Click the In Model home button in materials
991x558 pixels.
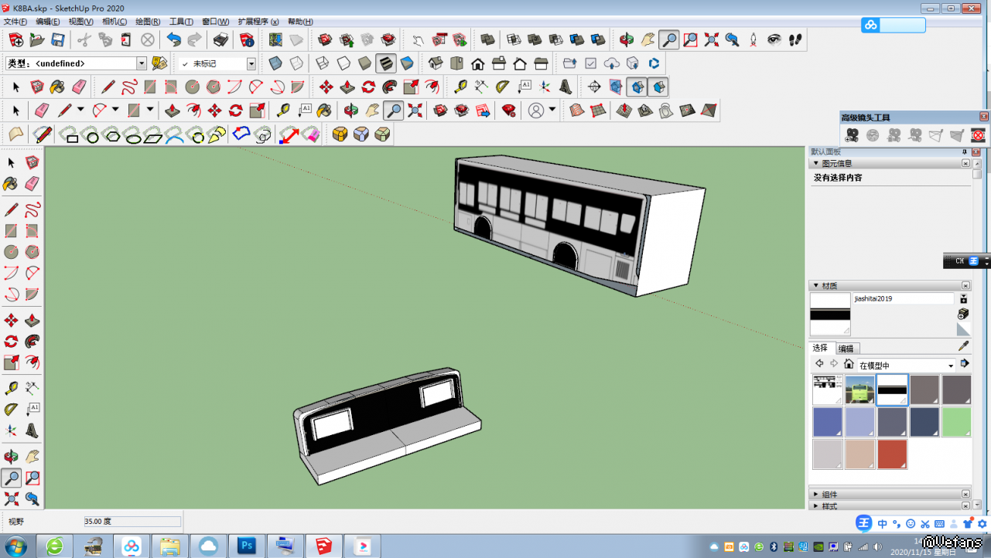[x=849, y=364]
